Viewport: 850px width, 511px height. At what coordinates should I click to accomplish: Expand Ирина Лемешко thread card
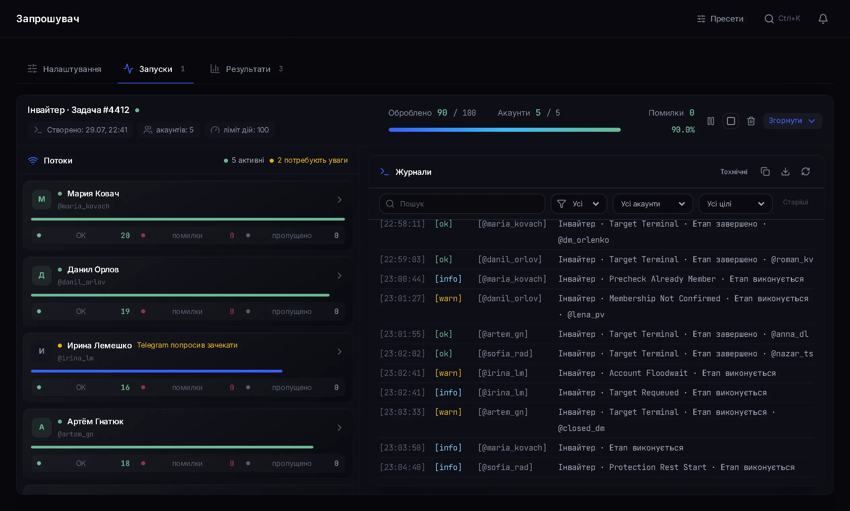339,352
